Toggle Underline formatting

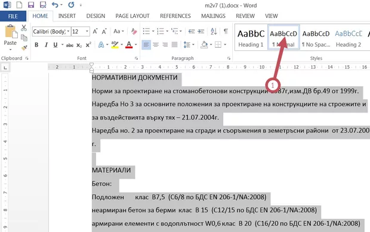(55, 45)
